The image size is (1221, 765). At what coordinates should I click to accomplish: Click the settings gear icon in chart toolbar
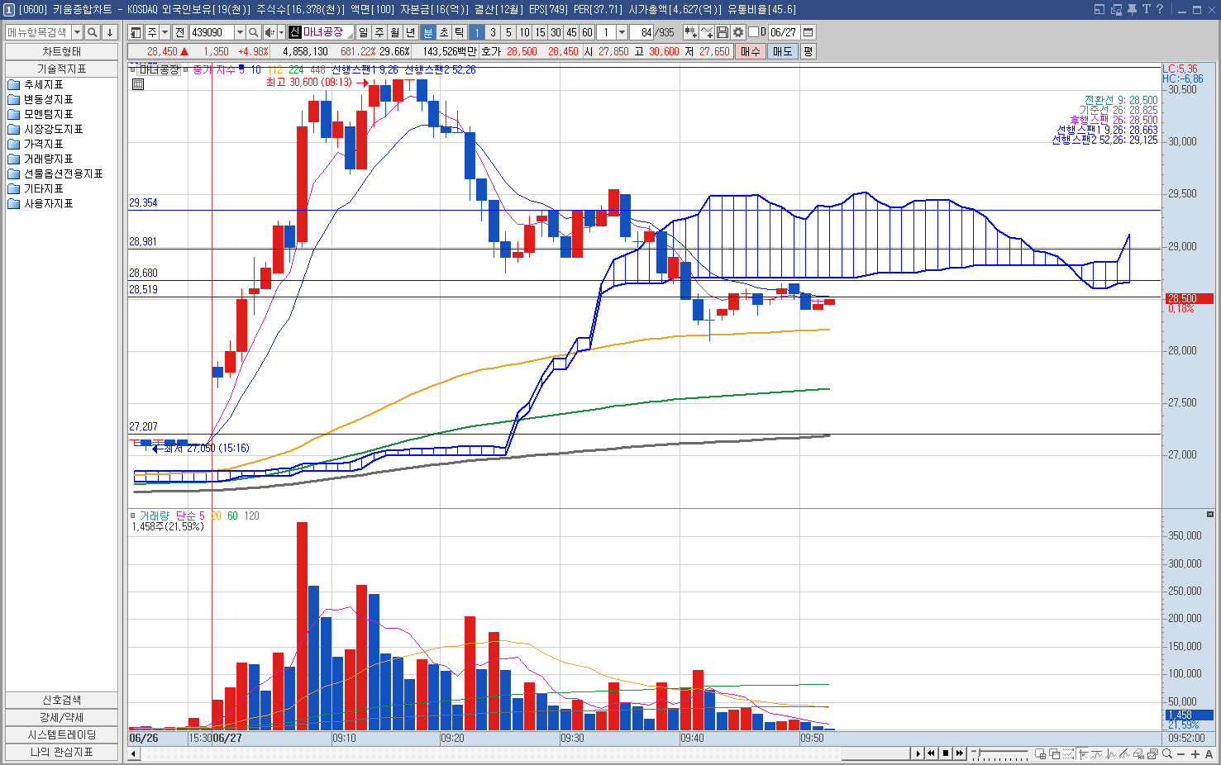point(738,32)
